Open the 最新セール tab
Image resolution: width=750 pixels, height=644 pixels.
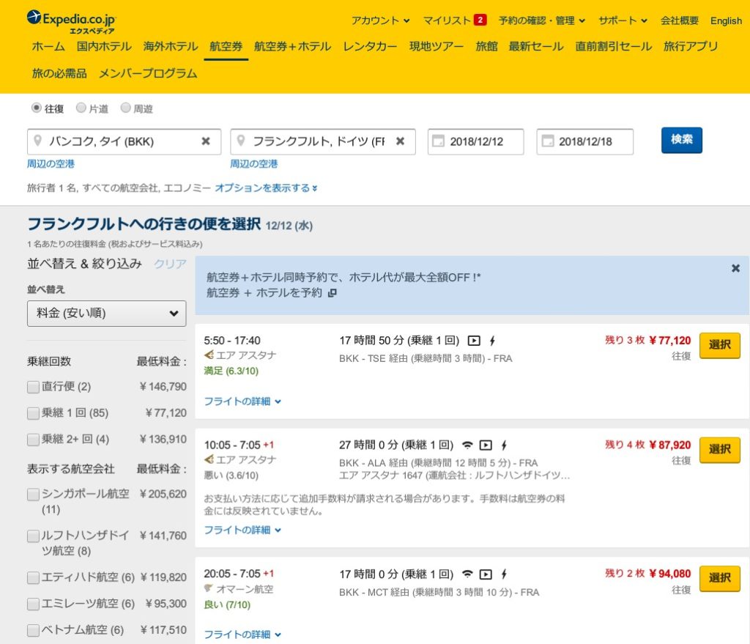(x=536, y=46)
